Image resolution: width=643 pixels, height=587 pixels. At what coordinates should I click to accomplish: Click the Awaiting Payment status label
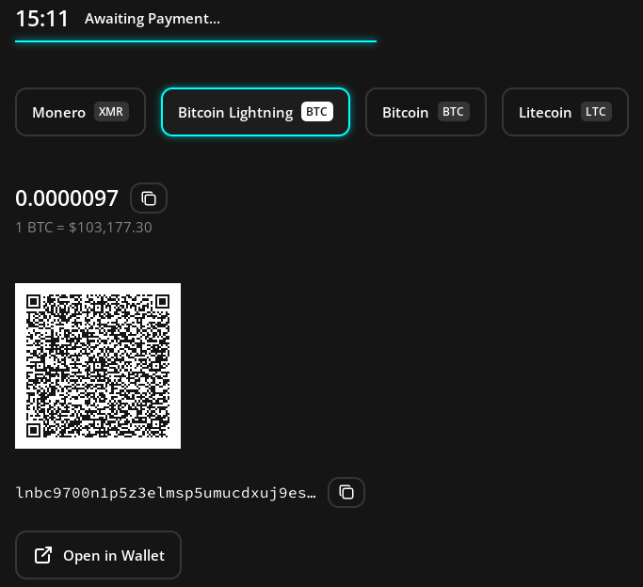(x=152, y=19)
